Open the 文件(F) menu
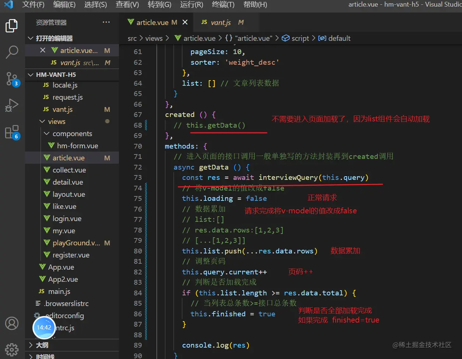 point(33,5)
